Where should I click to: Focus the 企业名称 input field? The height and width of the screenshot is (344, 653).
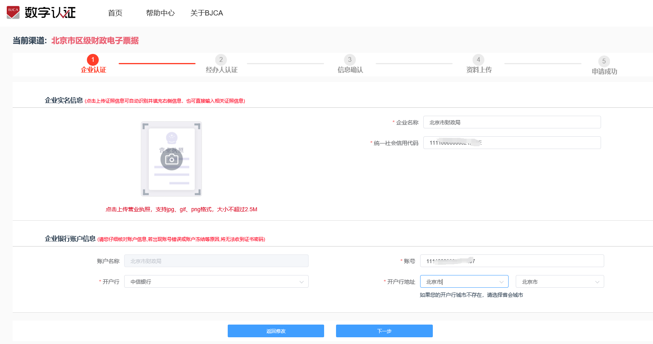512,122
